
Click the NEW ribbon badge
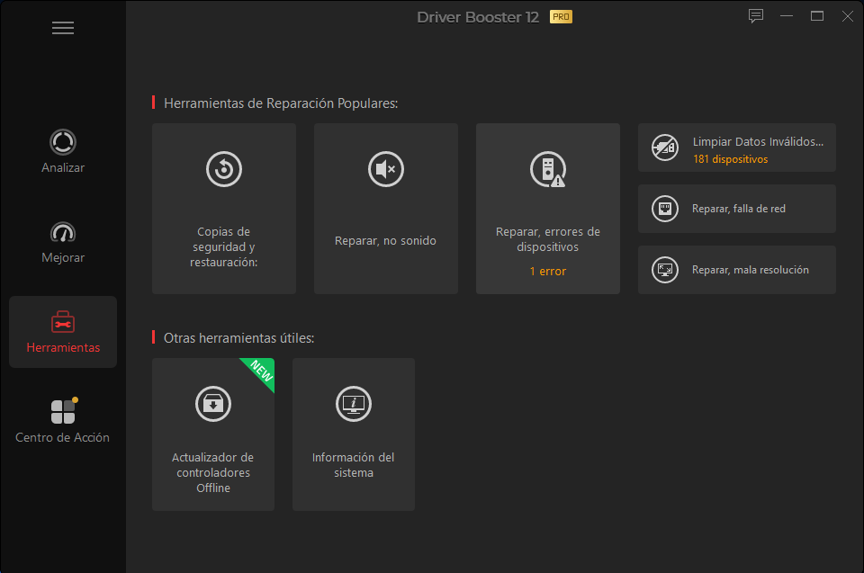pyautogui.click(x=261, y=371)
